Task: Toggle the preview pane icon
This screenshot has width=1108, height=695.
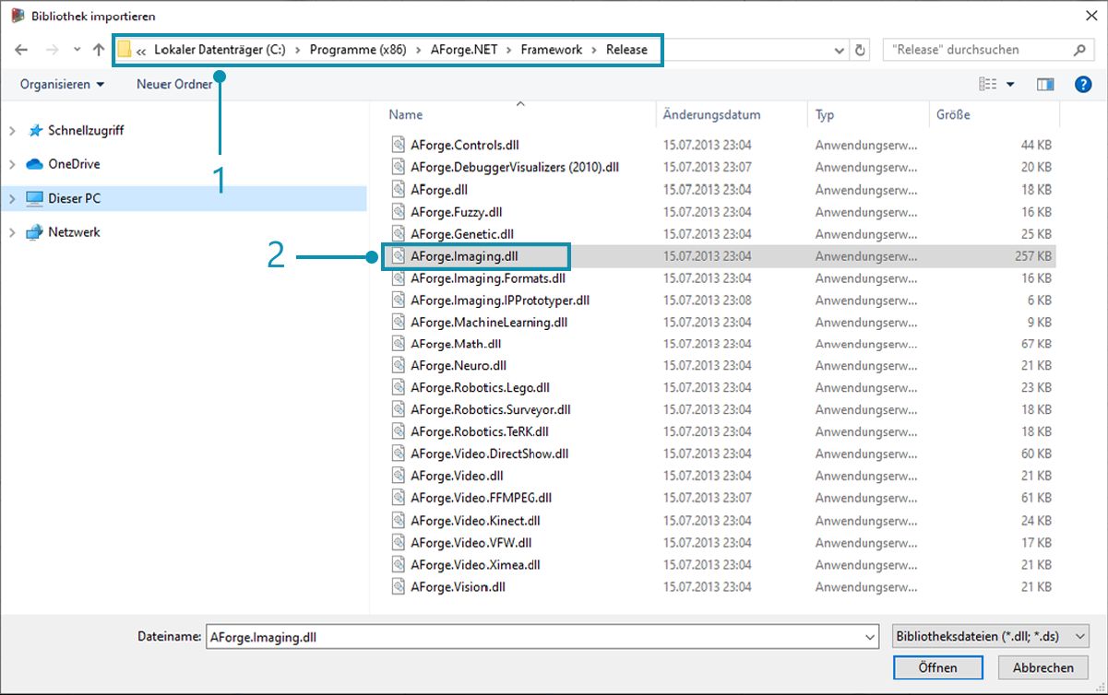Action: pyautogui.click(x=1045, y=84)
